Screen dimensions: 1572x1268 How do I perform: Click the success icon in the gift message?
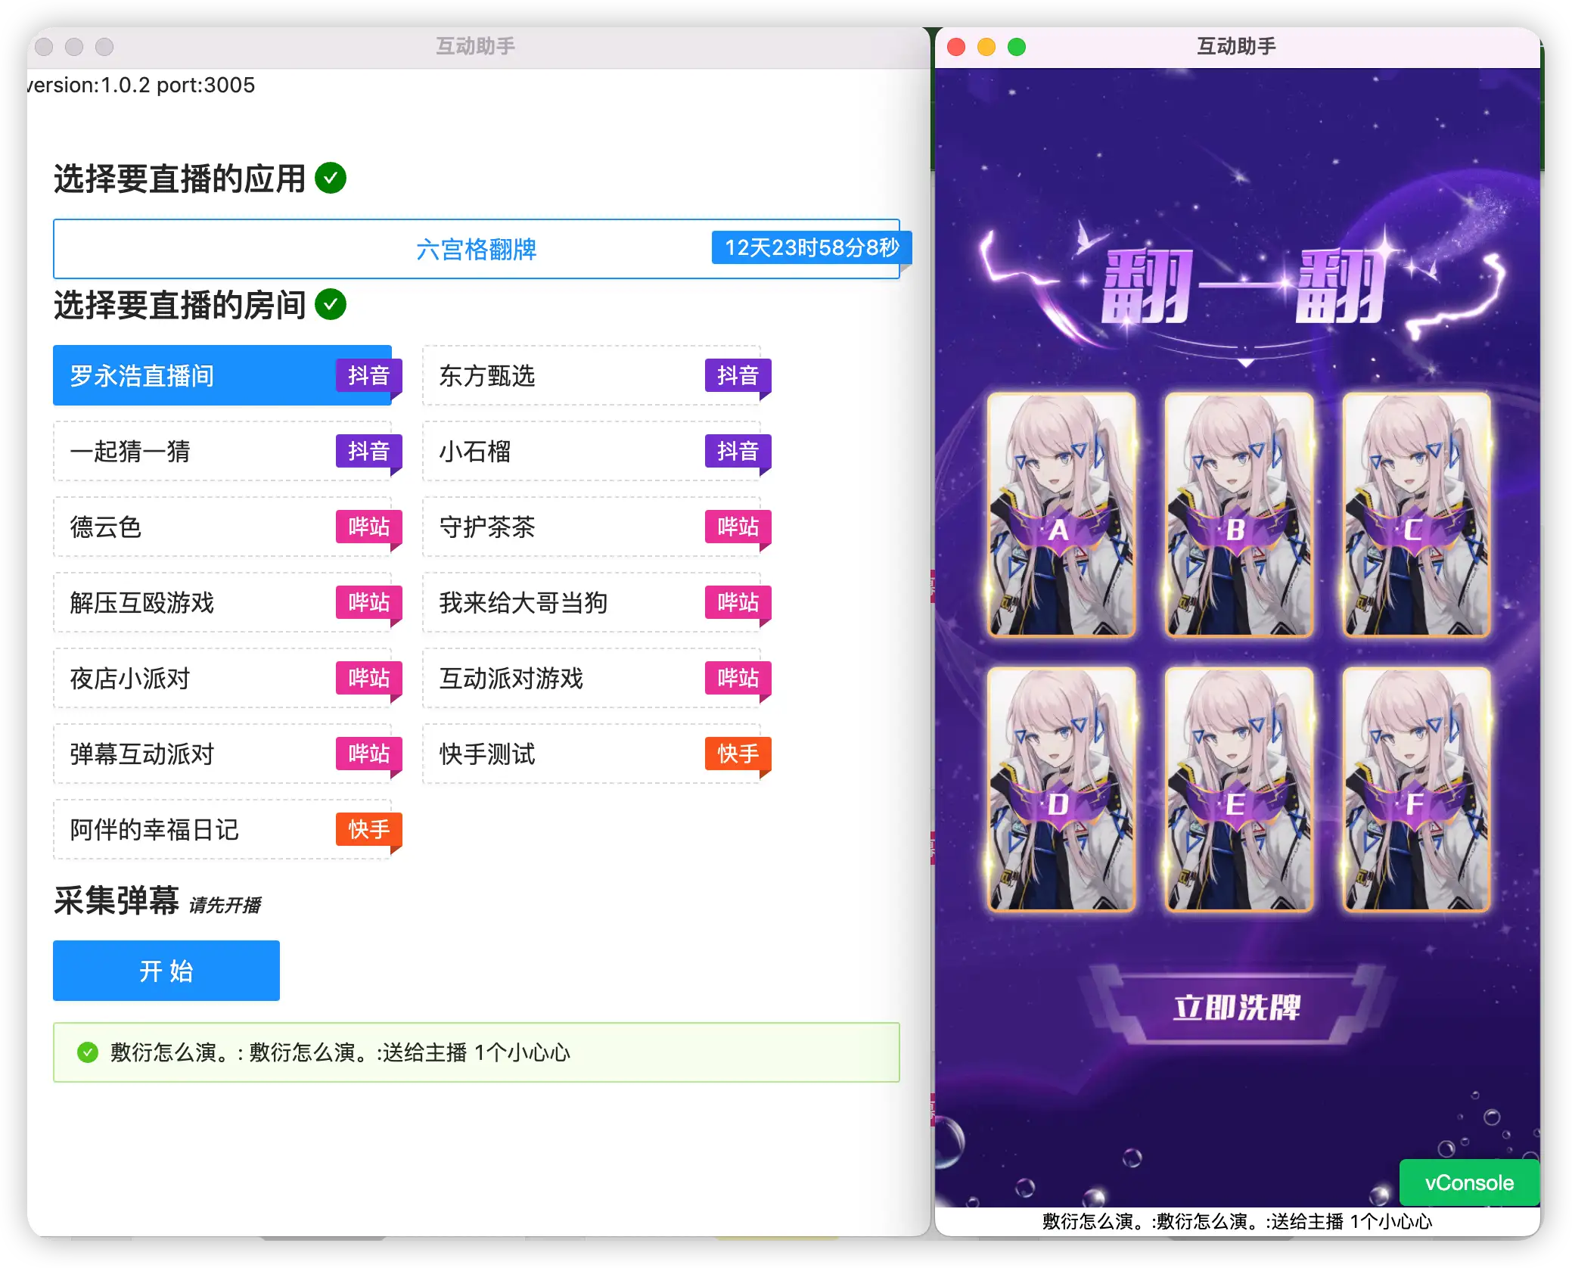pyautogui.click(x=88, y=1052)
